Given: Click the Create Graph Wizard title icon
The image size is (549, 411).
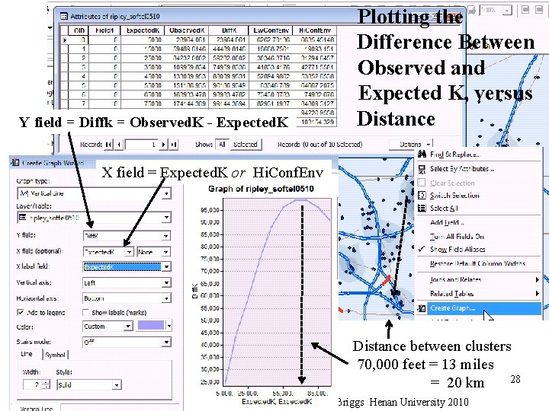Looking at the screenshot, I should click(15, 163).
